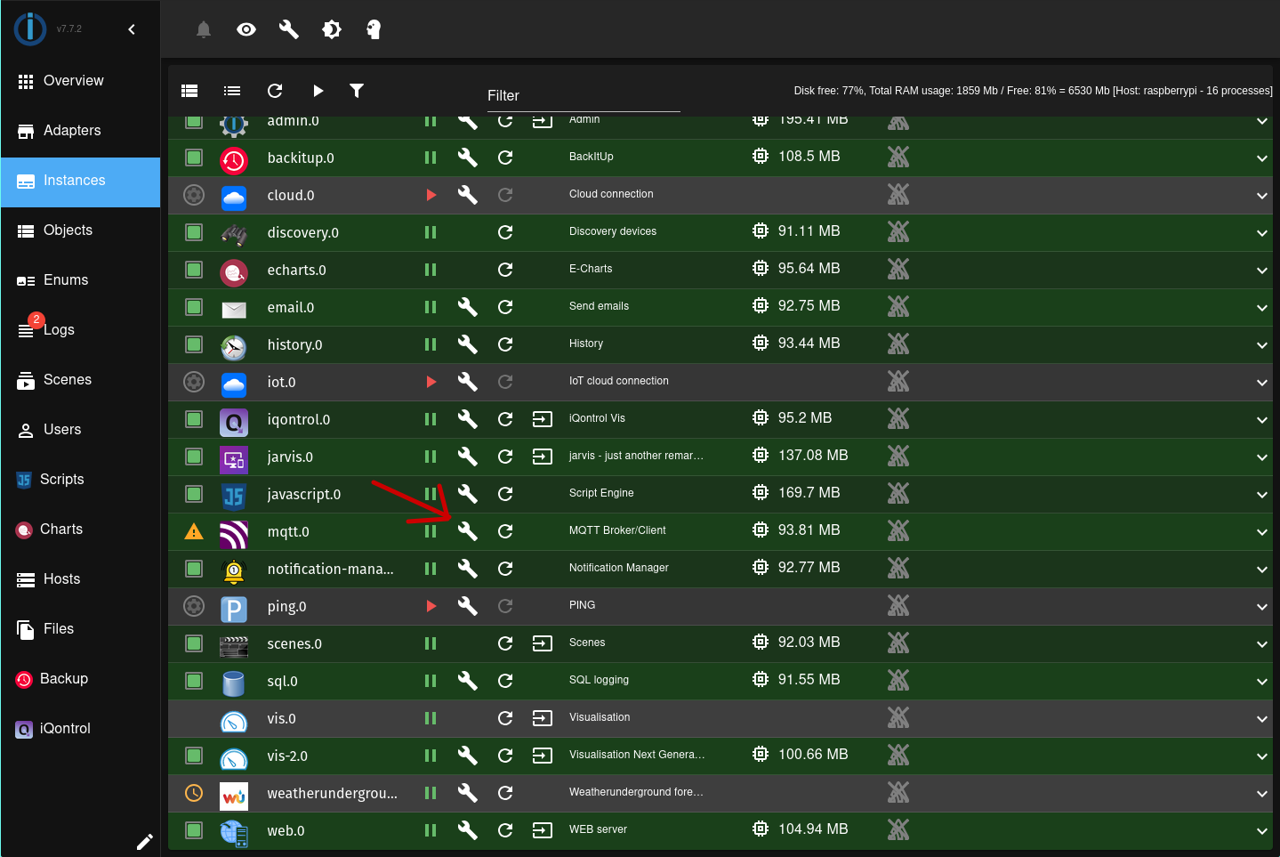Expand details for the web.0 instance
Viewport: 1280px width, 857px height.
(x=1261, y=830)
